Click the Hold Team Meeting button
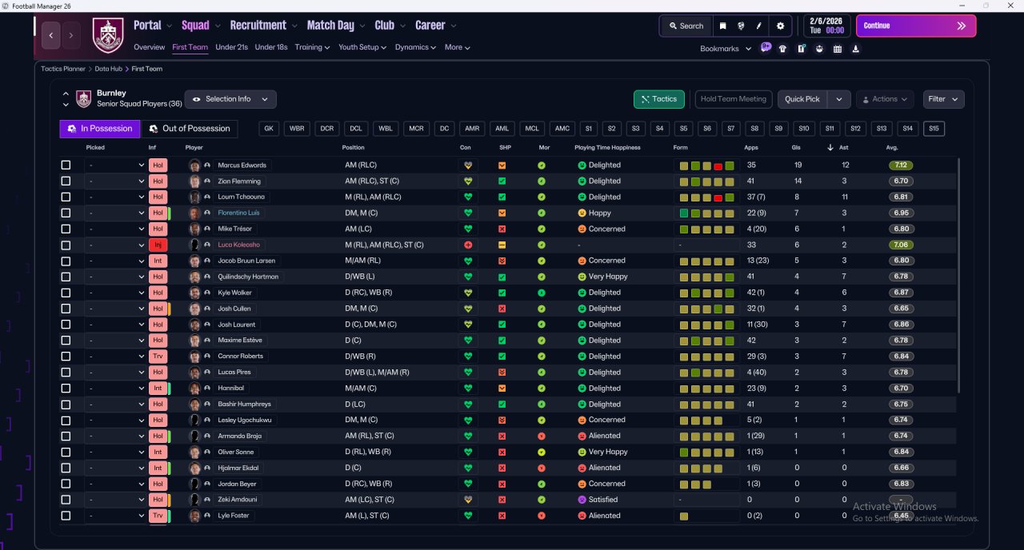 734,99
